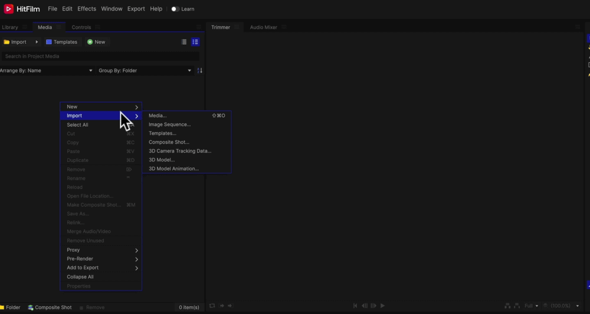Click the Folder icon at panel bottom
The width and height of the screenshot is (590, 314).
click(x=2, y=308)
